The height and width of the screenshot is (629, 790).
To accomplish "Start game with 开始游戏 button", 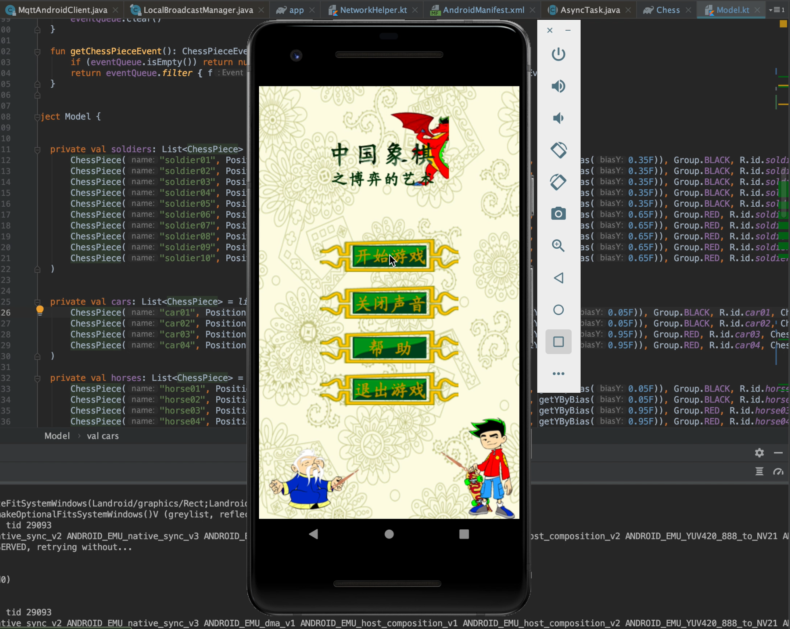I will (x=389, y=256).
